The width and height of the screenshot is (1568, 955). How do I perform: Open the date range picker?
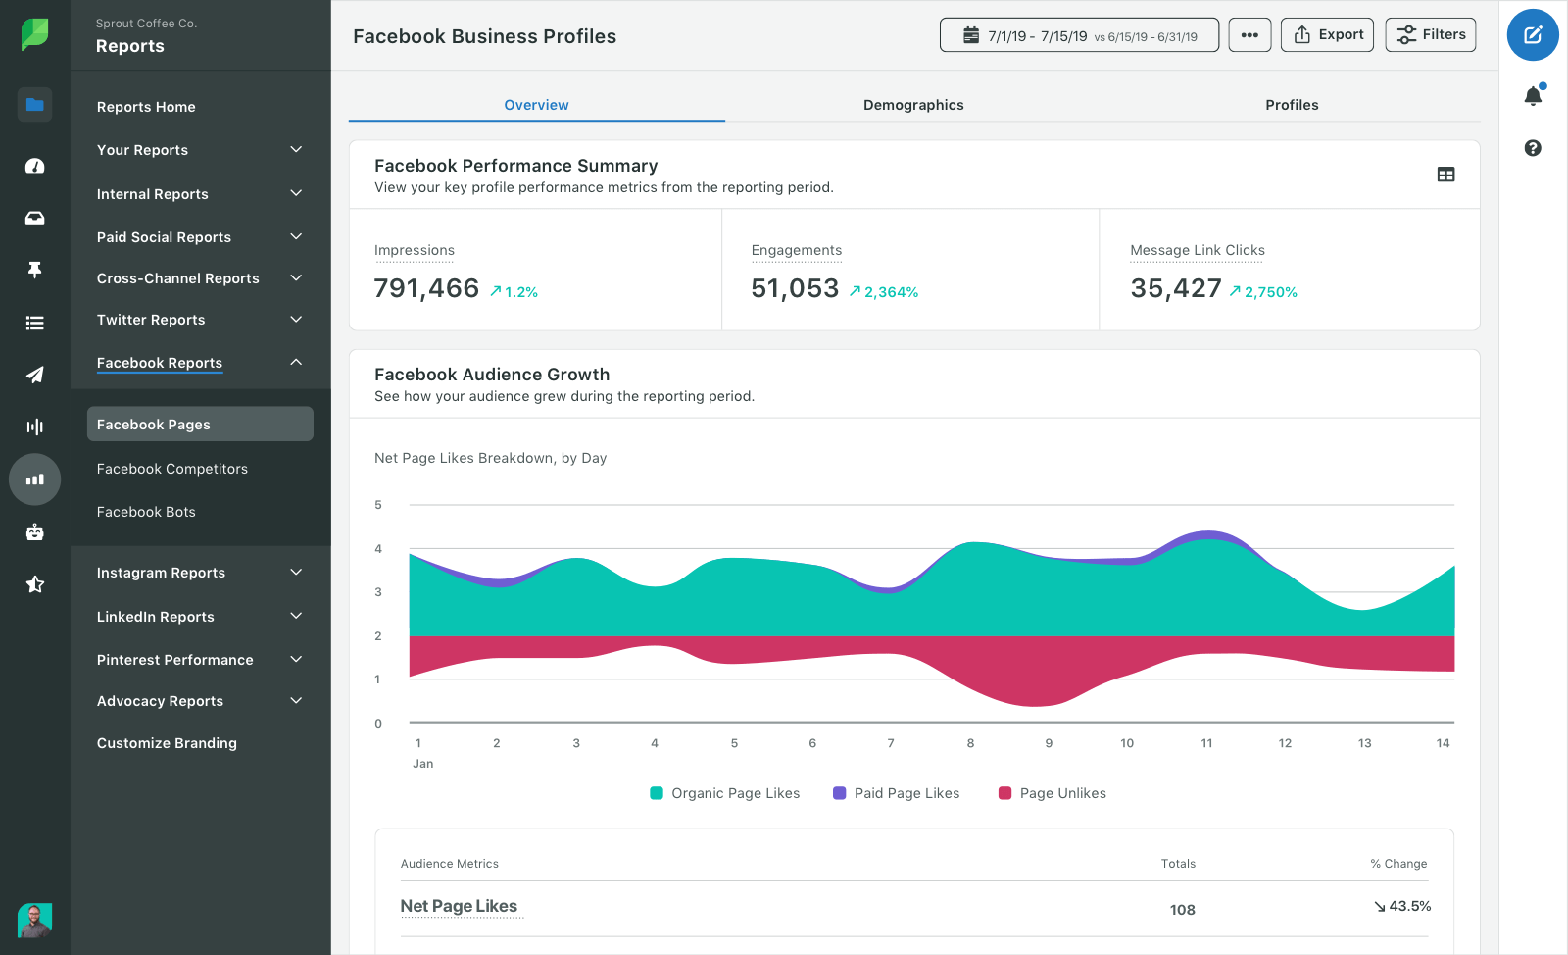click(1079, 35)
